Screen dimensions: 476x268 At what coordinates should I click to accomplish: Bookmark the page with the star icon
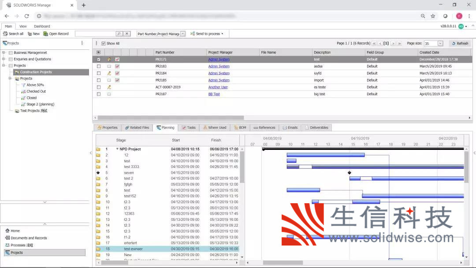click(433, 16)
